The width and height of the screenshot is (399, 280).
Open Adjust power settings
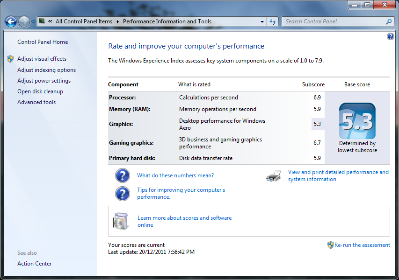pos(44,81)
